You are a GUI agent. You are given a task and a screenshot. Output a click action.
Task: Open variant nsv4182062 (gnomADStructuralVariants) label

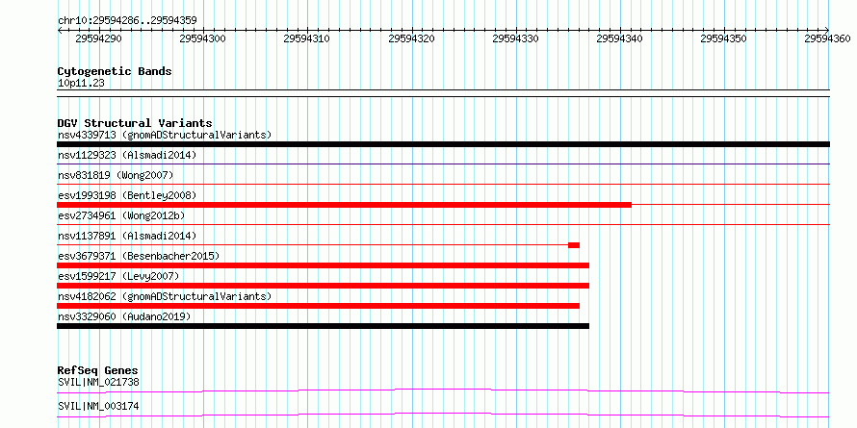click(165, 296)
